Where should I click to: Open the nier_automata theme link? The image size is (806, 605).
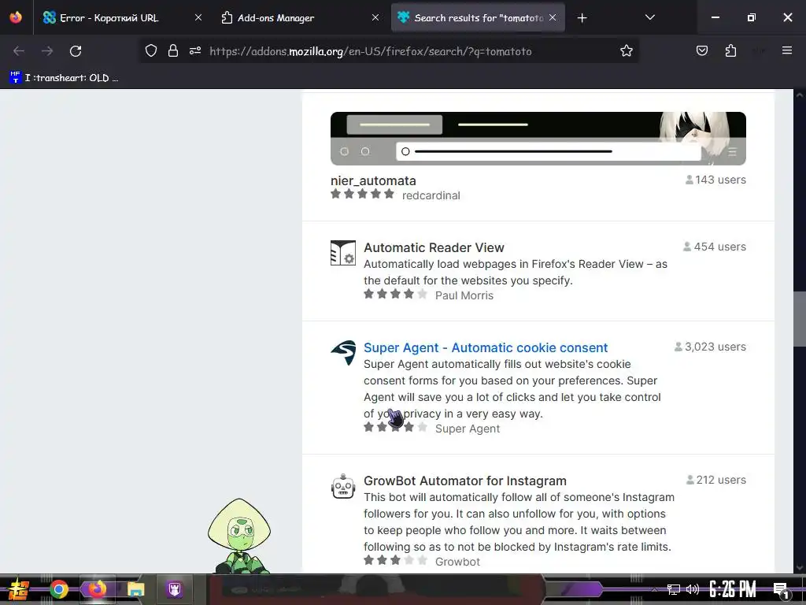click(373, 180)
